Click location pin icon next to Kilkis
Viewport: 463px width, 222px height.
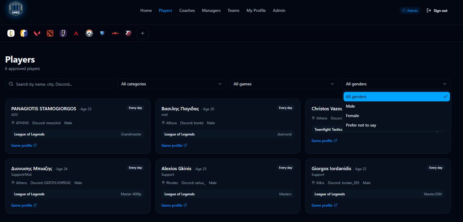(313, 183)
